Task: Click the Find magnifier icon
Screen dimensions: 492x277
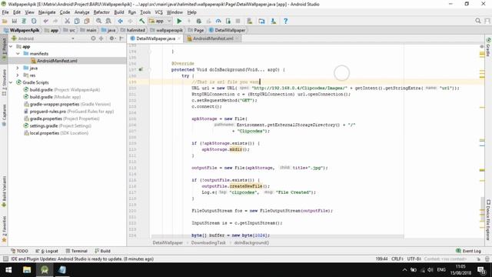Action: [x=99, y=21]
